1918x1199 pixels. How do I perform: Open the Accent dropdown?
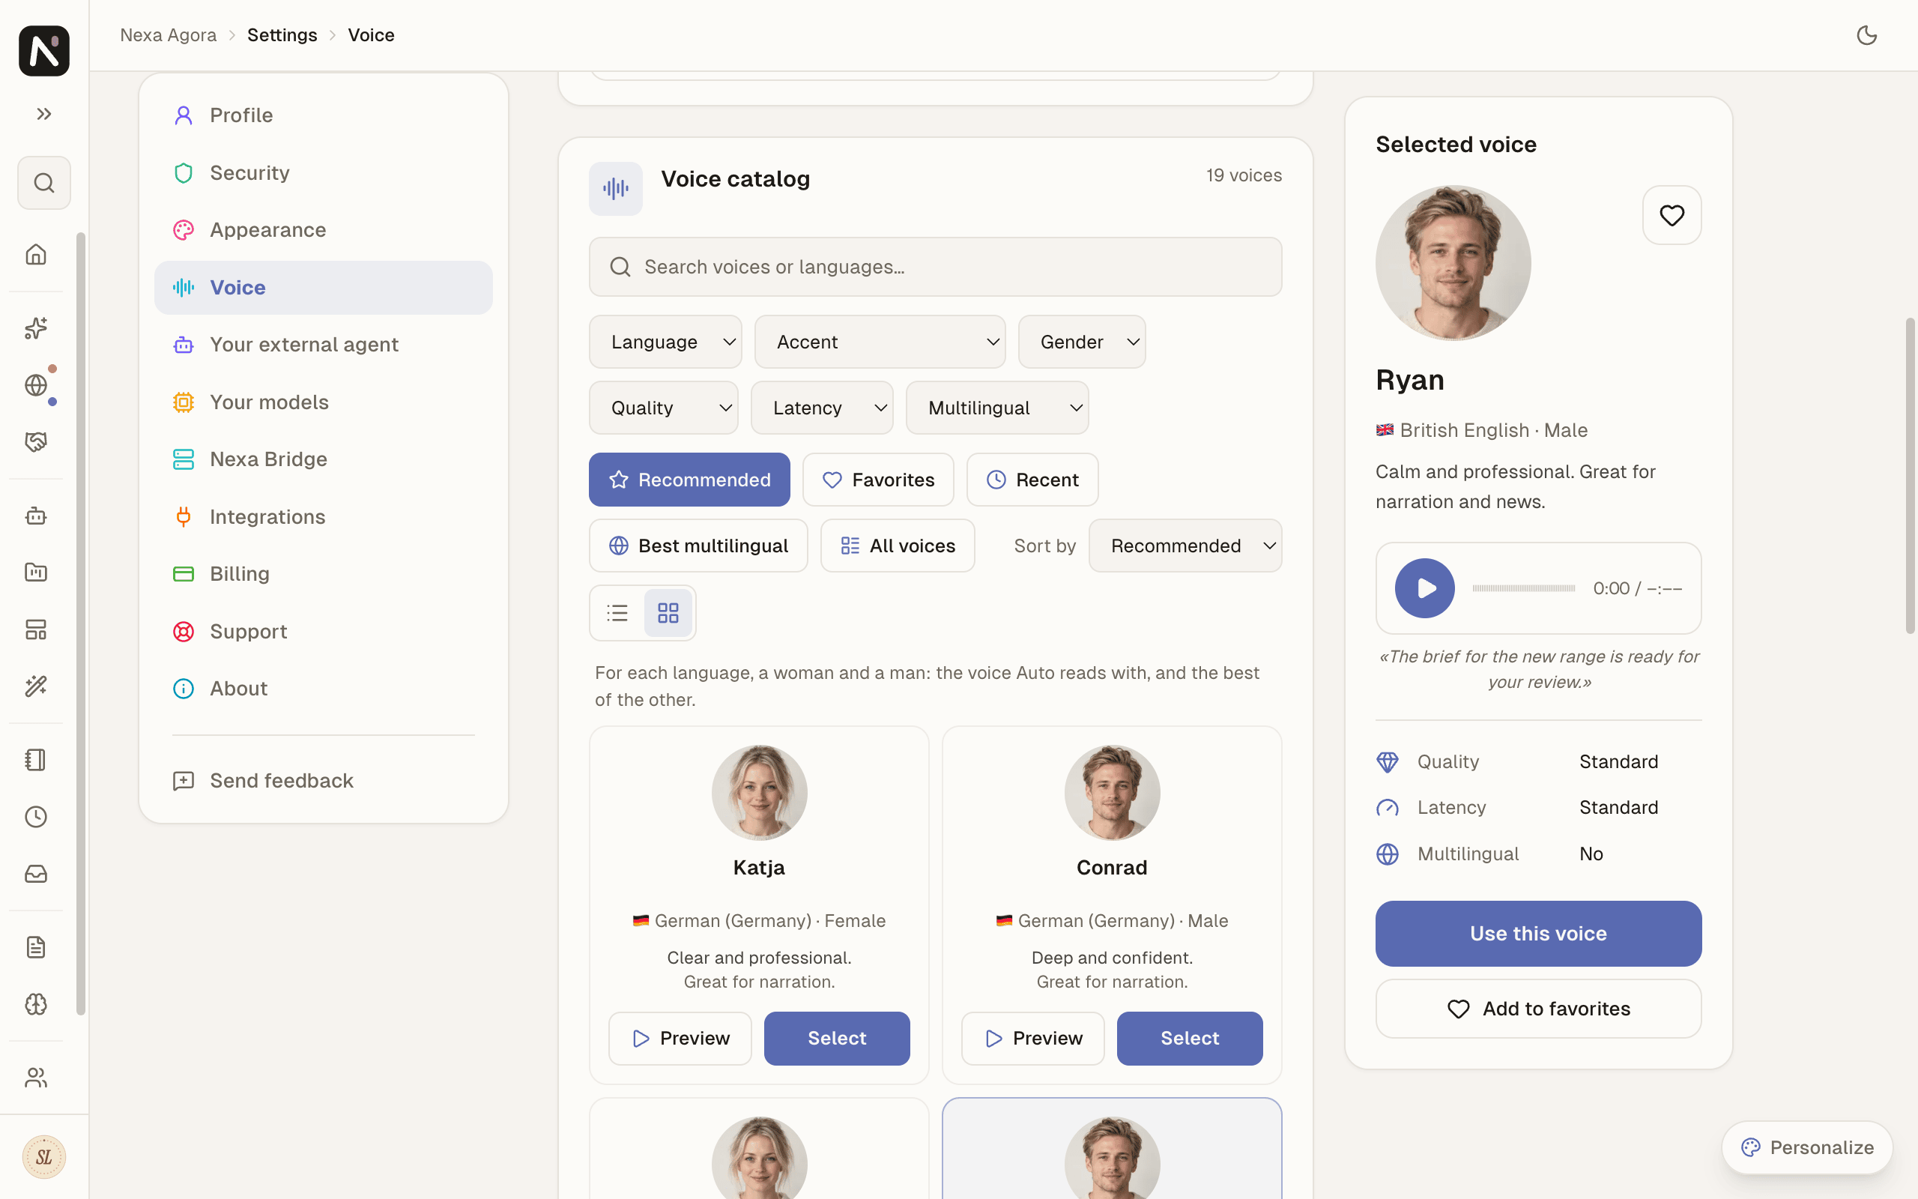click(880, 342)
